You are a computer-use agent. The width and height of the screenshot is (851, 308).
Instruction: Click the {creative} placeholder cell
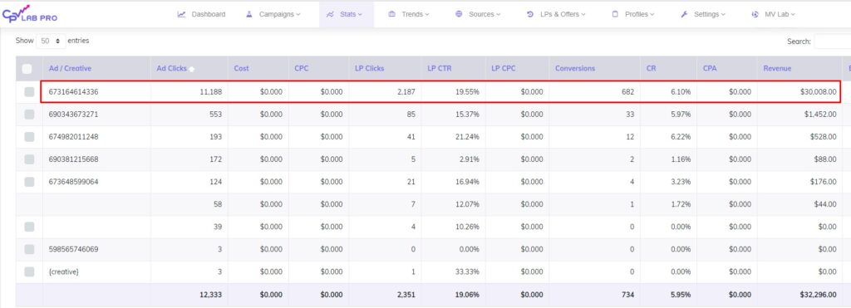click(x=63, y=271)
